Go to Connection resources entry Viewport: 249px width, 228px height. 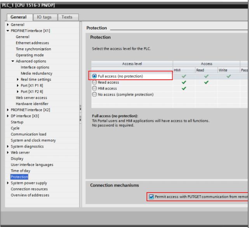tap(29, 189)
